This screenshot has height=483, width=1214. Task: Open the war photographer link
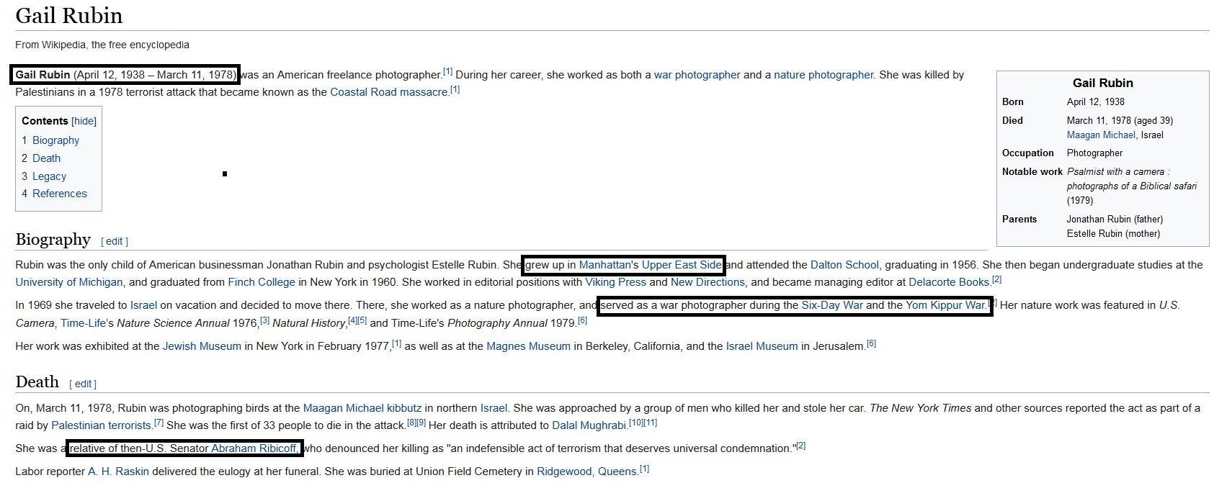tap(697, 75)
